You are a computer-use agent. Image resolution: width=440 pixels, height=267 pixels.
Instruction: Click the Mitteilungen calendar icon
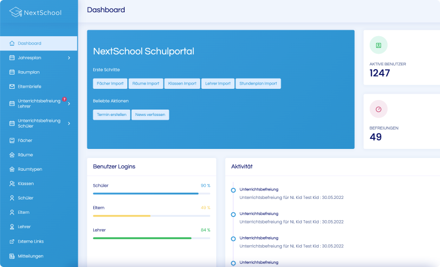pyautogui.click(x=12, y=256)
